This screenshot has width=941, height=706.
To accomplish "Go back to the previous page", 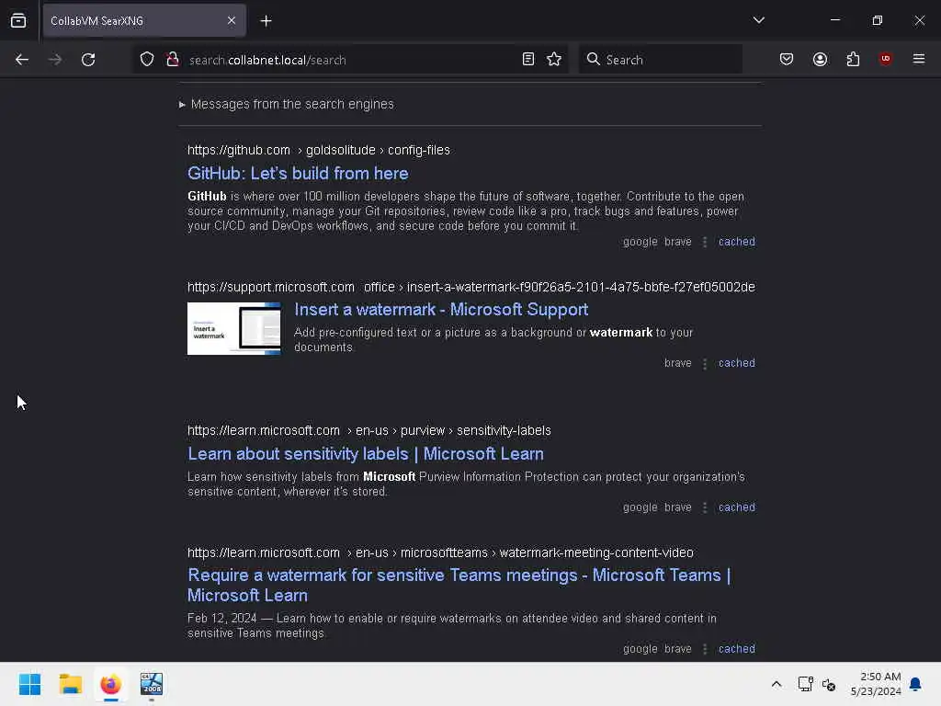I will 22,60.
